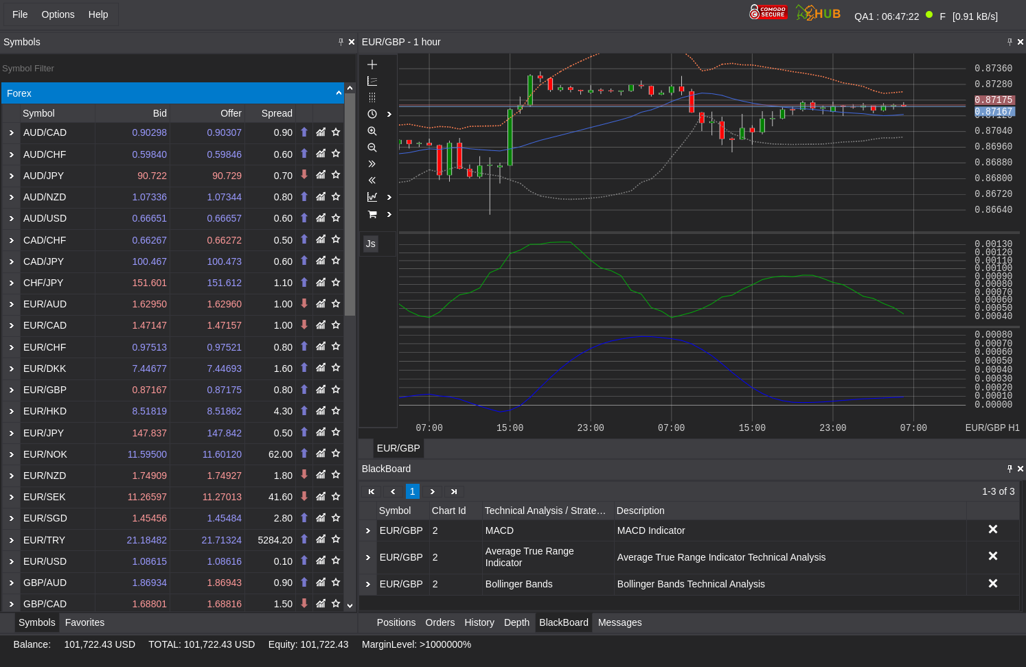Click the Js script button

click(x=371, y=244)
